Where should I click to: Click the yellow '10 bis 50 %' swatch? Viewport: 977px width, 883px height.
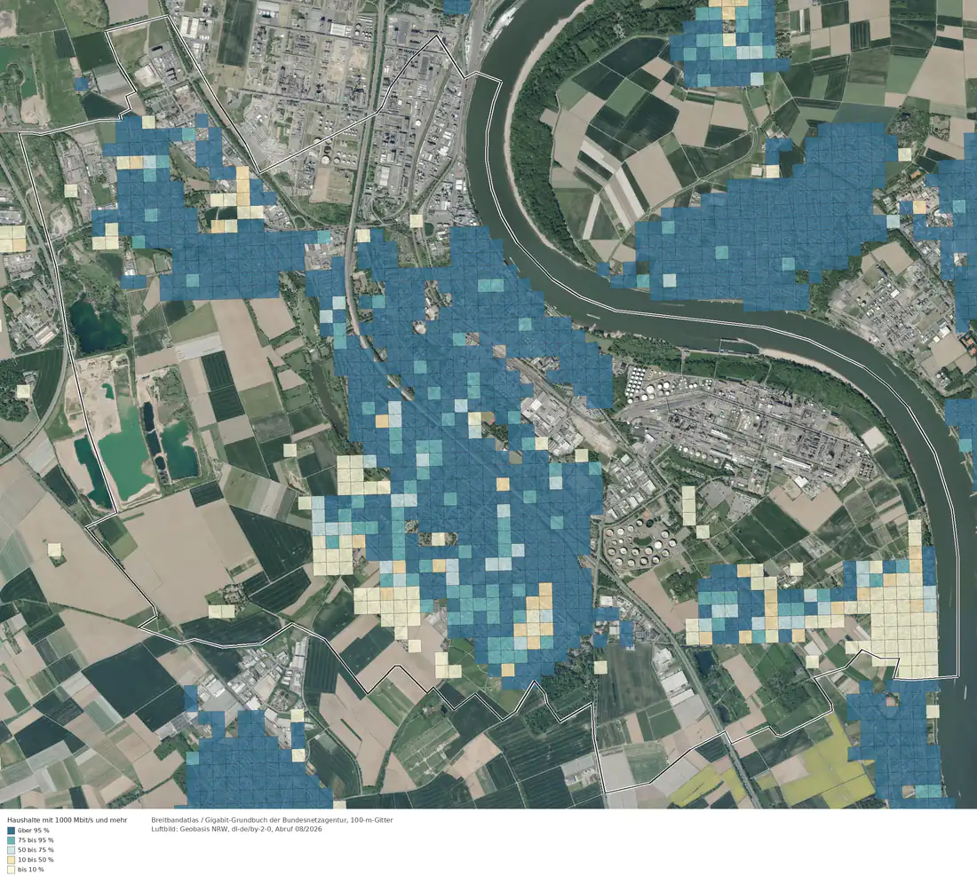11,860
